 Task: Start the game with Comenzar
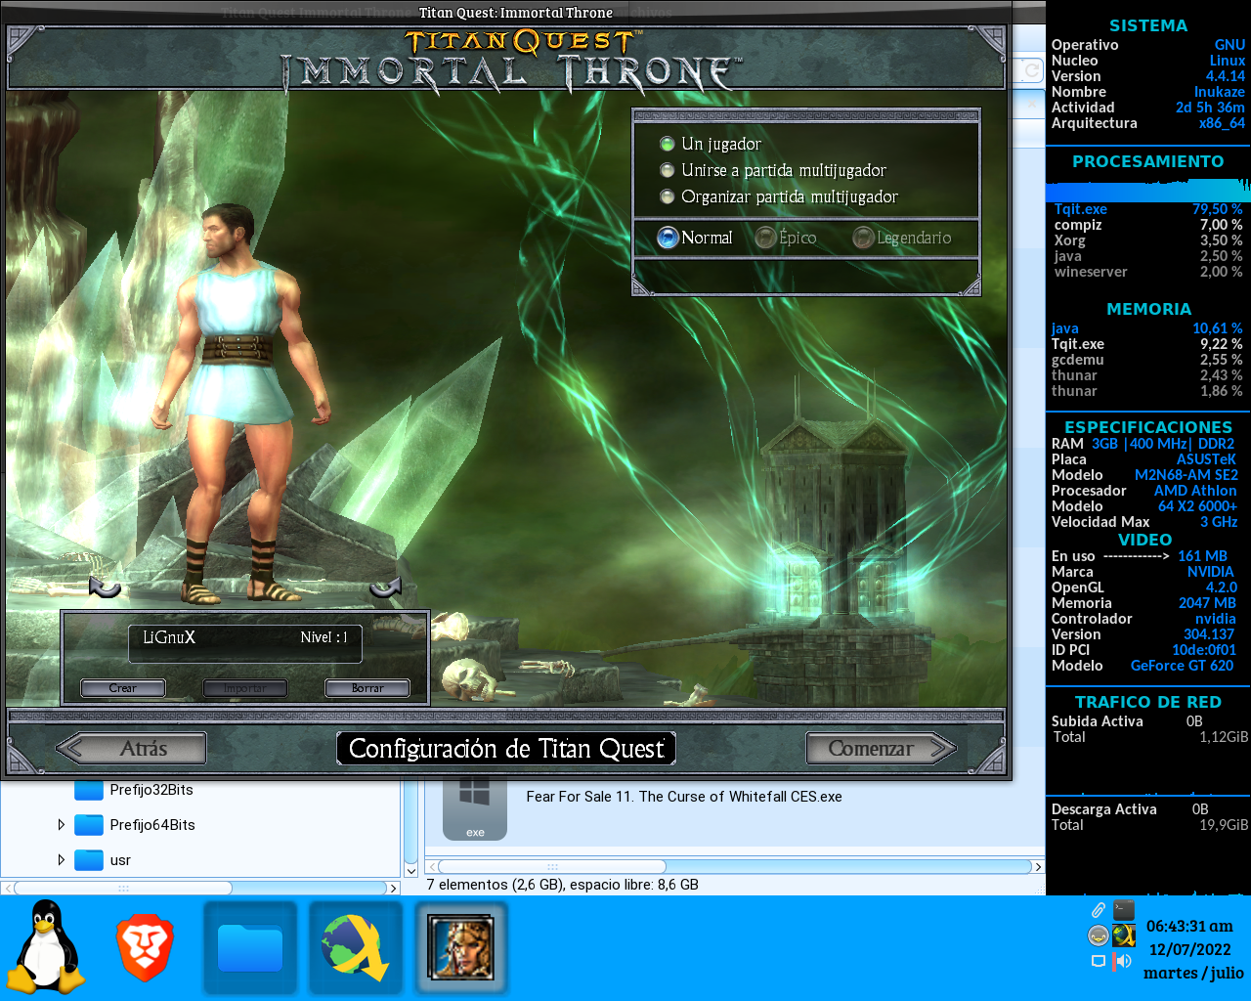(x=882, y=749)
